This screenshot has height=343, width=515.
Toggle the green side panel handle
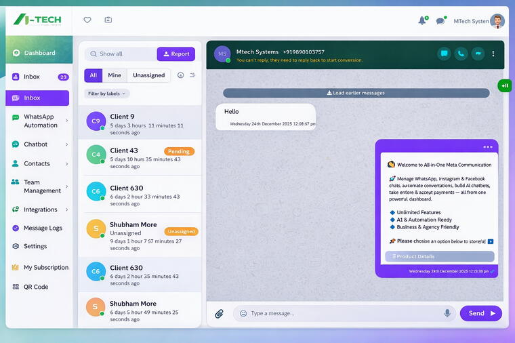504,85
